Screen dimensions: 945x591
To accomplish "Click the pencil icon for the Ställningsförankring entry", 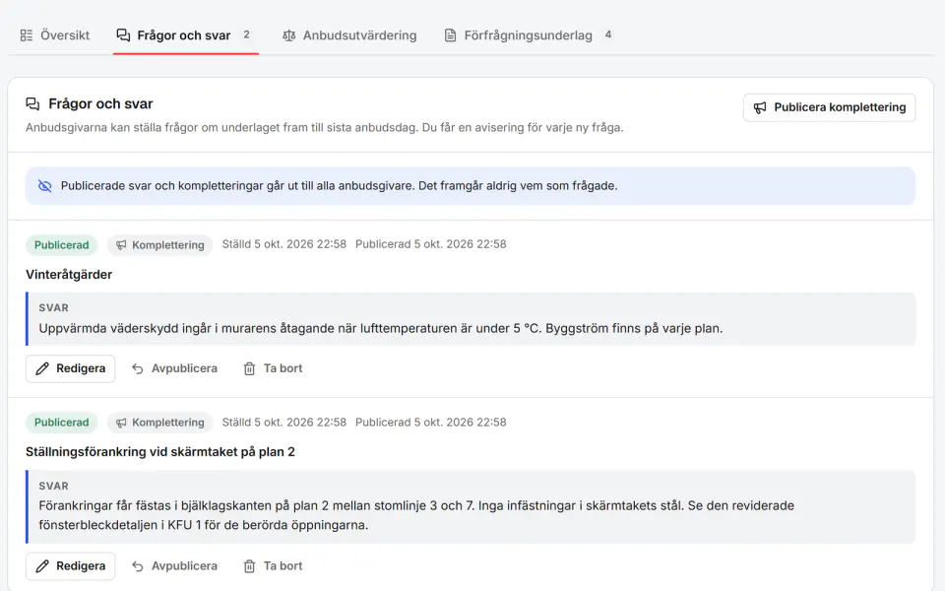I will [42, 566].
